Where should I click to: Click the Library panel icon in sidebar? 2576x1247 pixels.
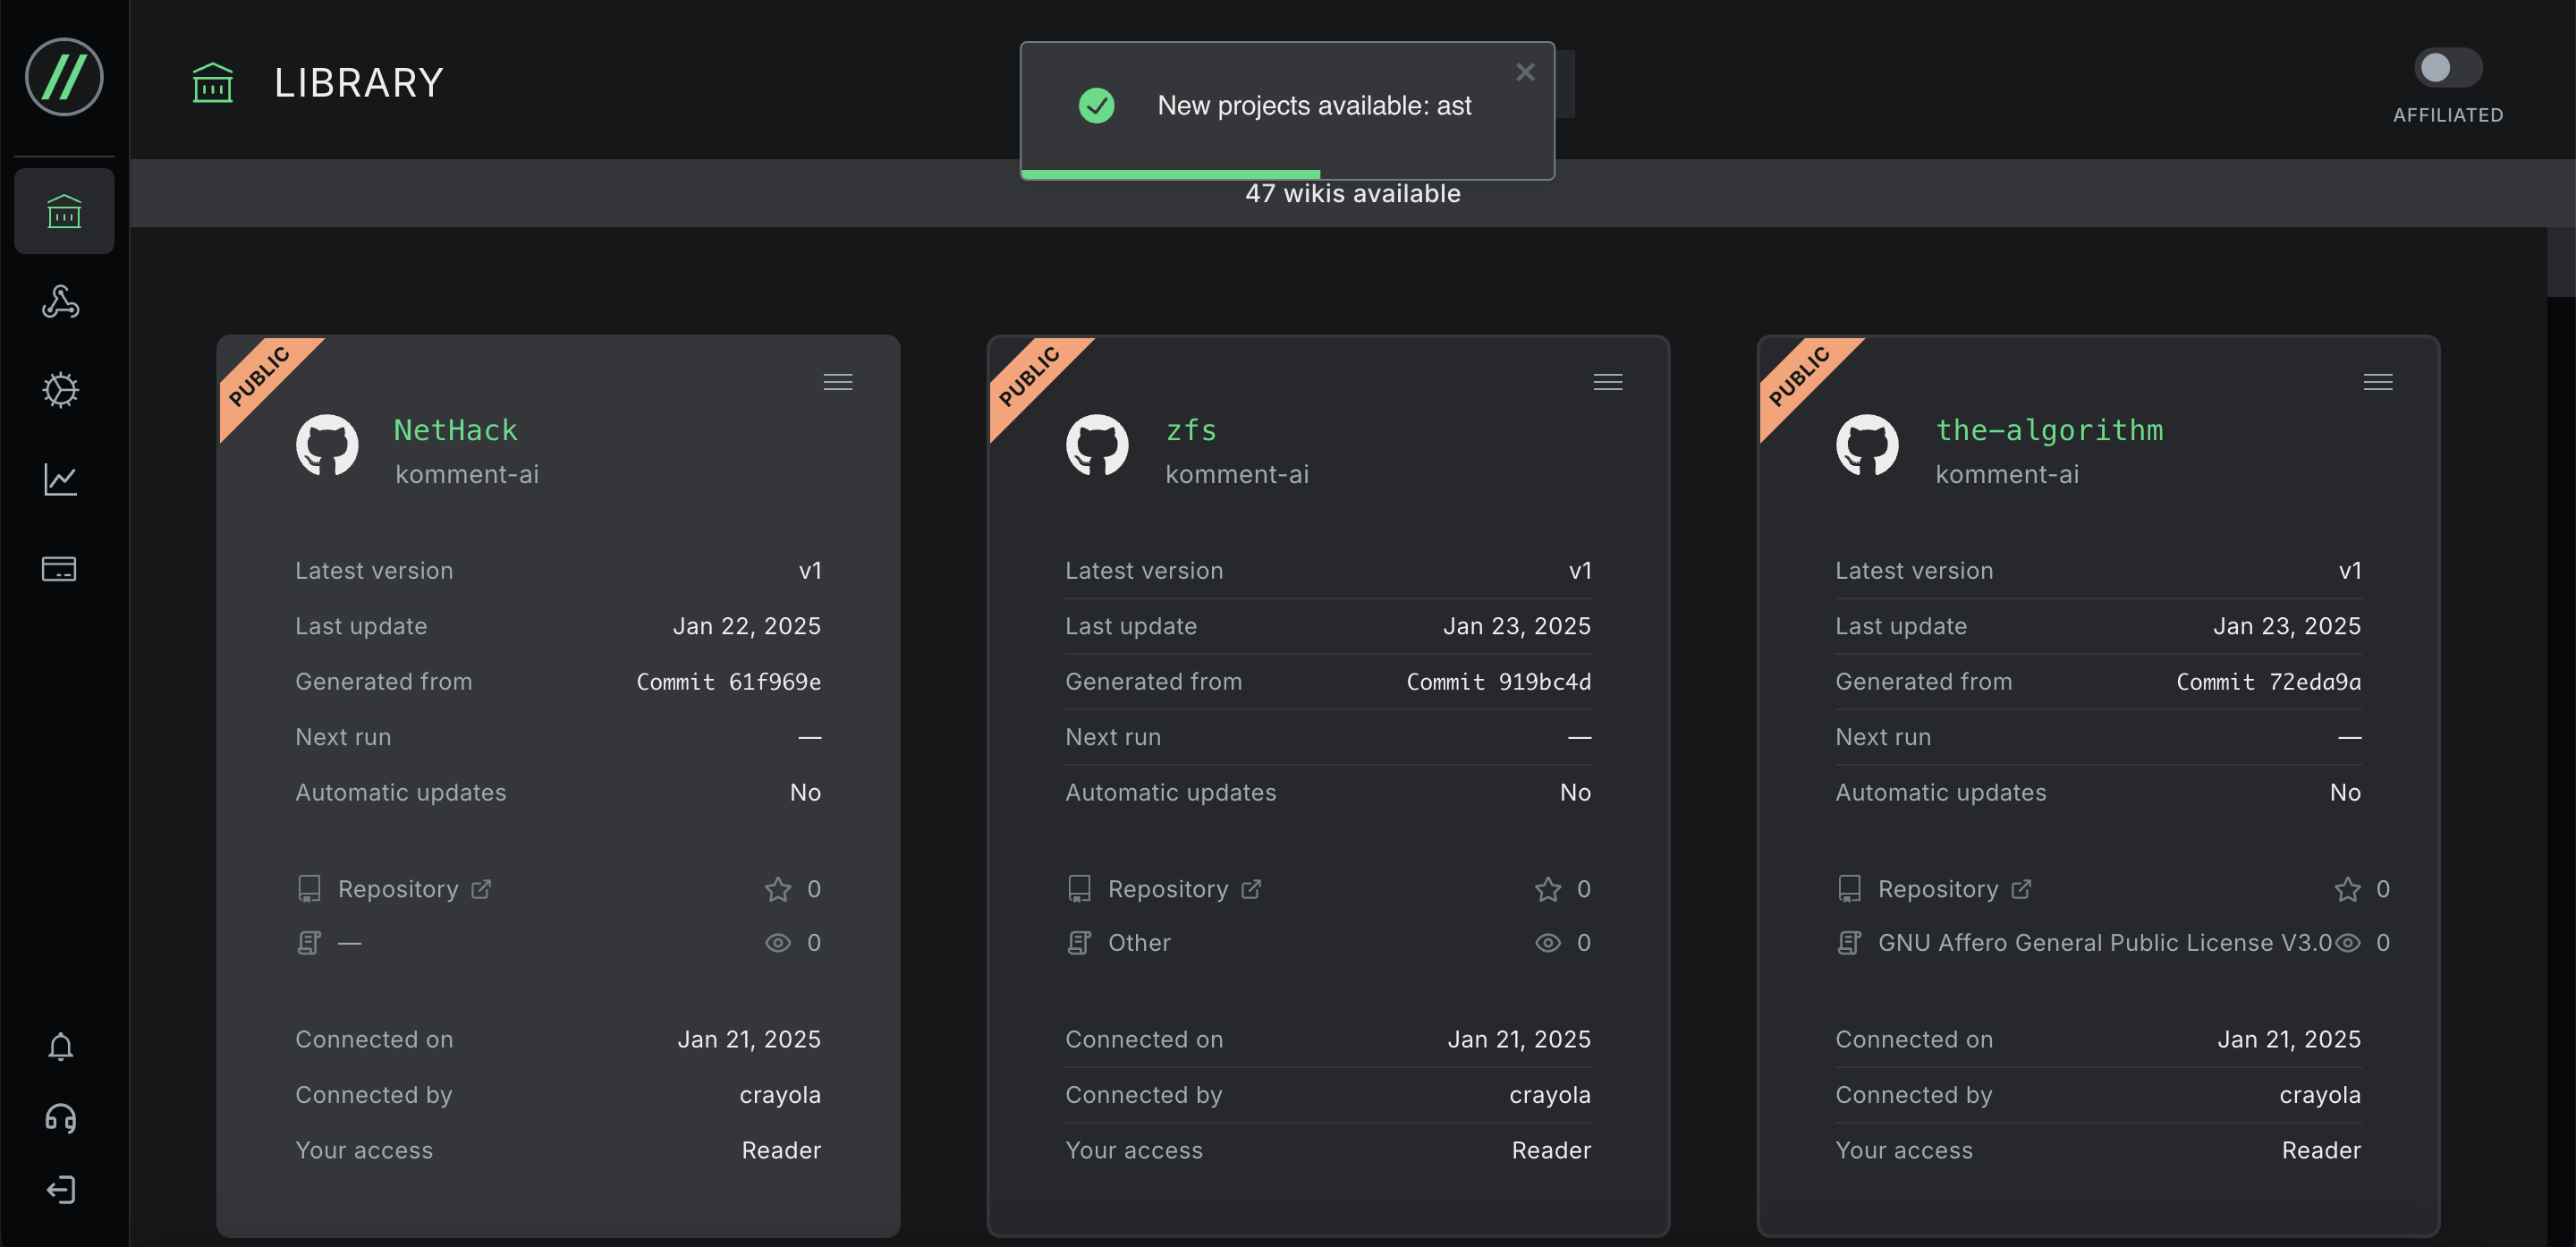tap(64, 210)
